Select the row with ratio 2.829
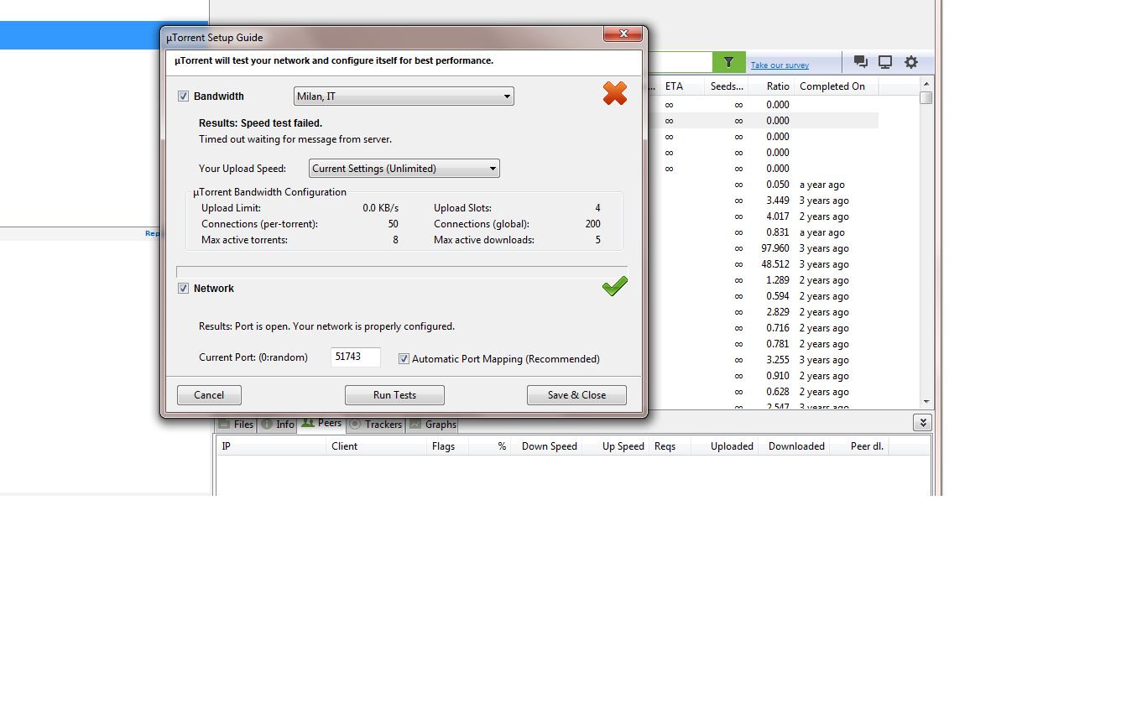Viewport: 1142px width, 714px height. [x=762, y=312]
